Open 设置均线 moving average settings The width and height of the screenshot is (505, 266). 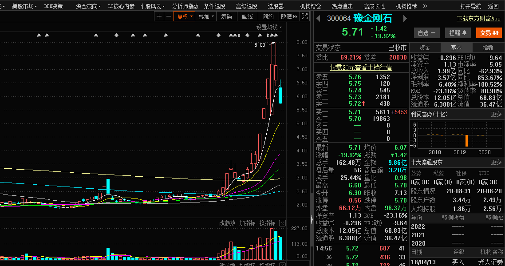269,27
